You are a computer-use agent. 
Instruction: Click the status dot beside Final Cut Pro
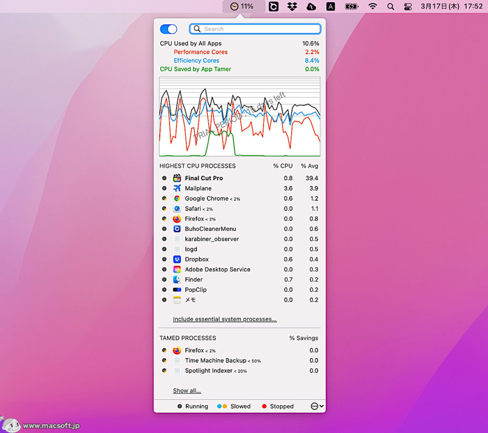point(164,178)
